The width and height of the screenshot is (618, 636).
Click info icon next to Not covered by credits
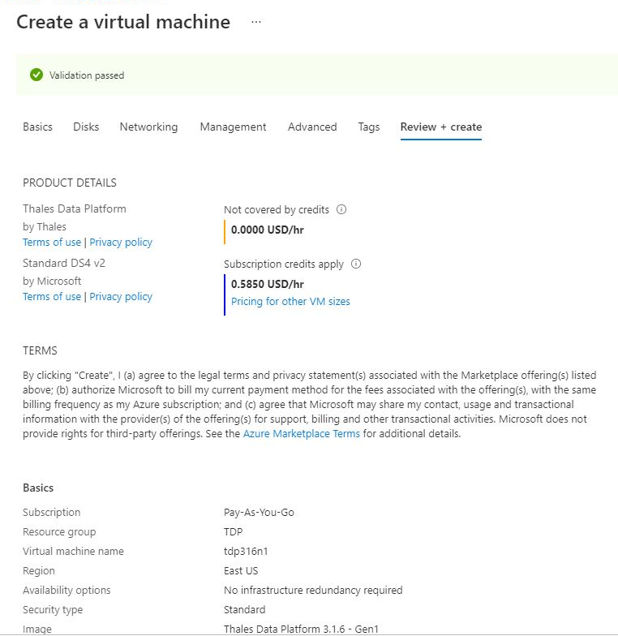coord(341,209)
